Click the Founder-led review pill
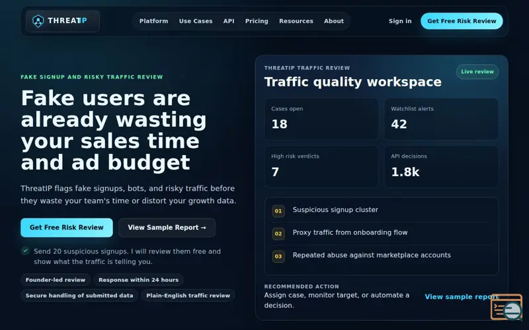529x330 pixels. [x=56, y=280]
